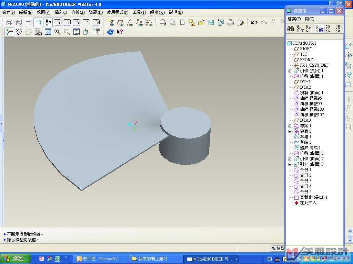
Task: Undo the last action
Action: (x=254, y=22)
